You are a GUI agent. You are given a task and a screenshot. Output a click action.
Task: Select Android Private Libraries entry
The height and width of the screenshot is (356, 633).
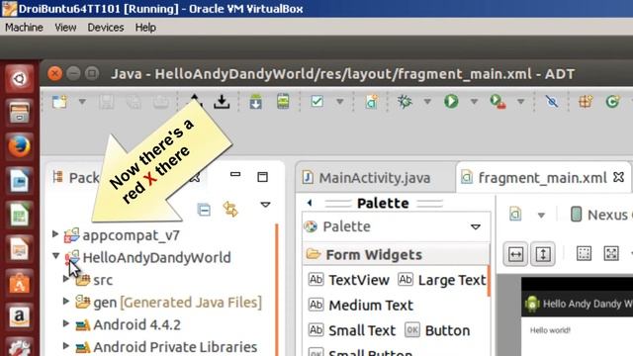(x=175, y=347)
